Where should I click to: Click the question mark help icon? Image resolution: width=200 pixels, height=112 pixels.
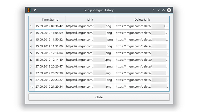coord(153,10)
